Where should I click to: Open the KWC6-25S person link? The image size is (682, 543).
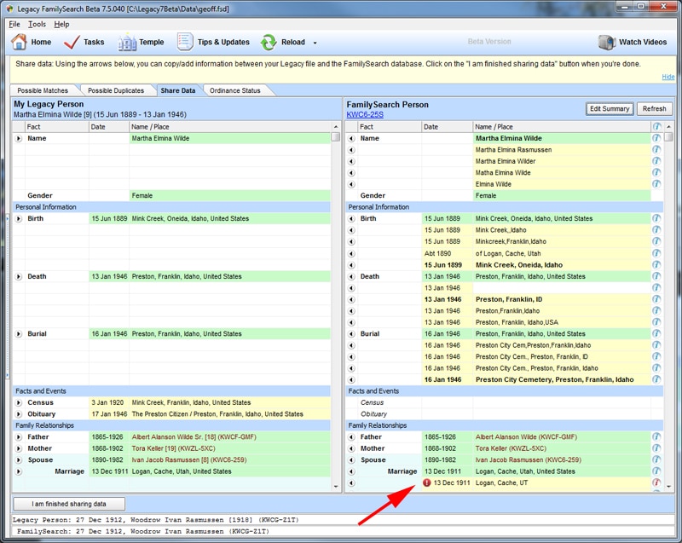[365, 115]
